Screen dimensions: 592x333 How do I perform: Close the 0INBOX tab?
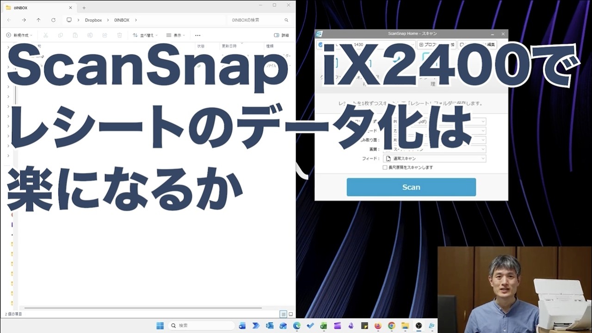click(70, 7)
